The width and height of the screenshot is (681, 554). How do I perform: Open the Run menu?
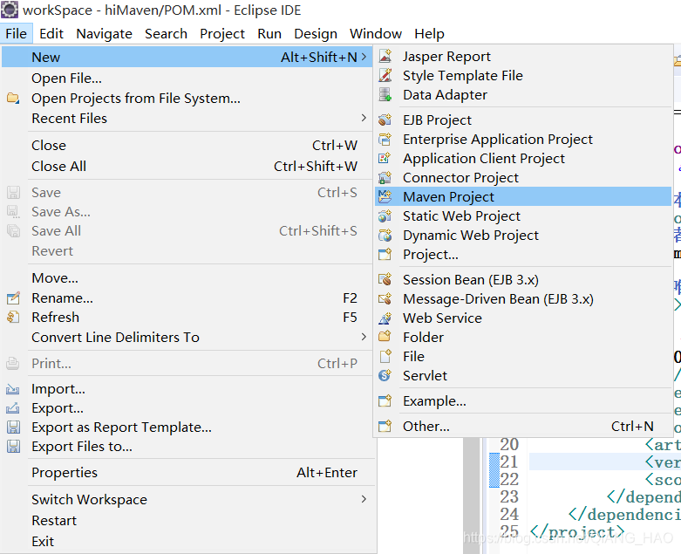click(269, 33)
